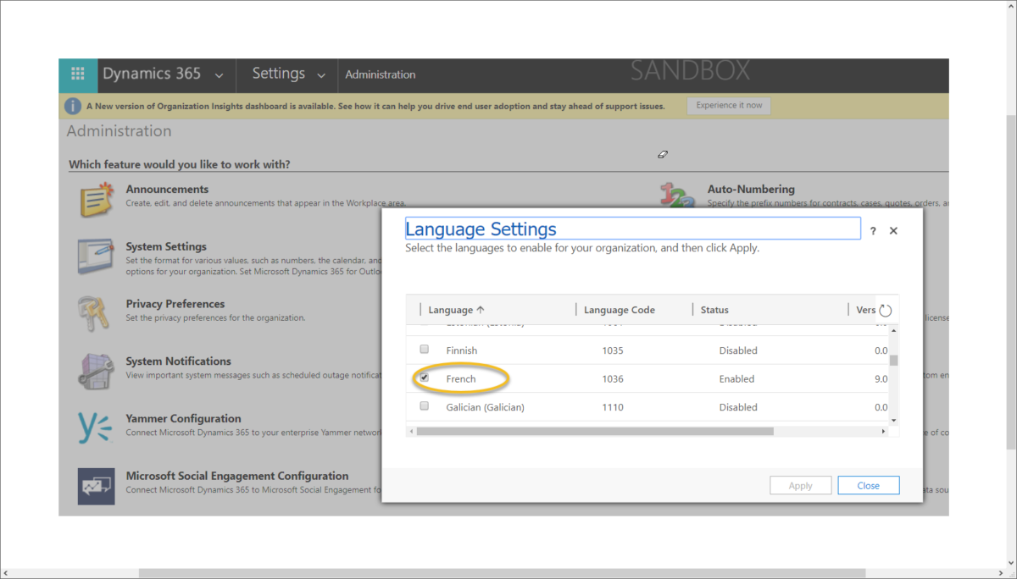Click language code 1035 cell

coord(613,350)
